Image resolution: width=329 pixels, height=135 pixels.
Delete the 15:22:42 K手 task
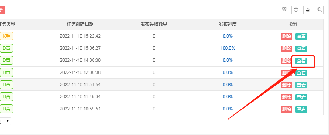click(287, 36)
